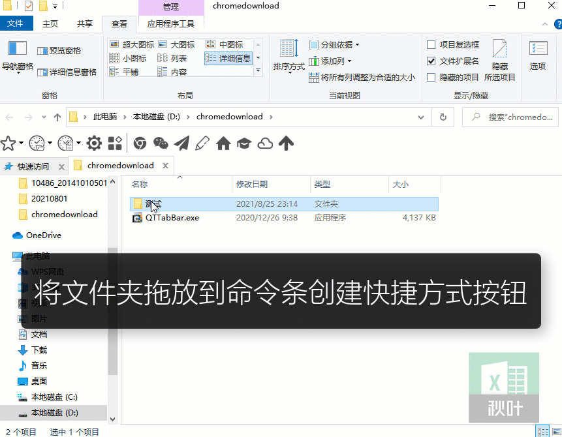Click 隐藏所选项目 button
Screen dimensions: 562x437
click(x=499, y=60)
